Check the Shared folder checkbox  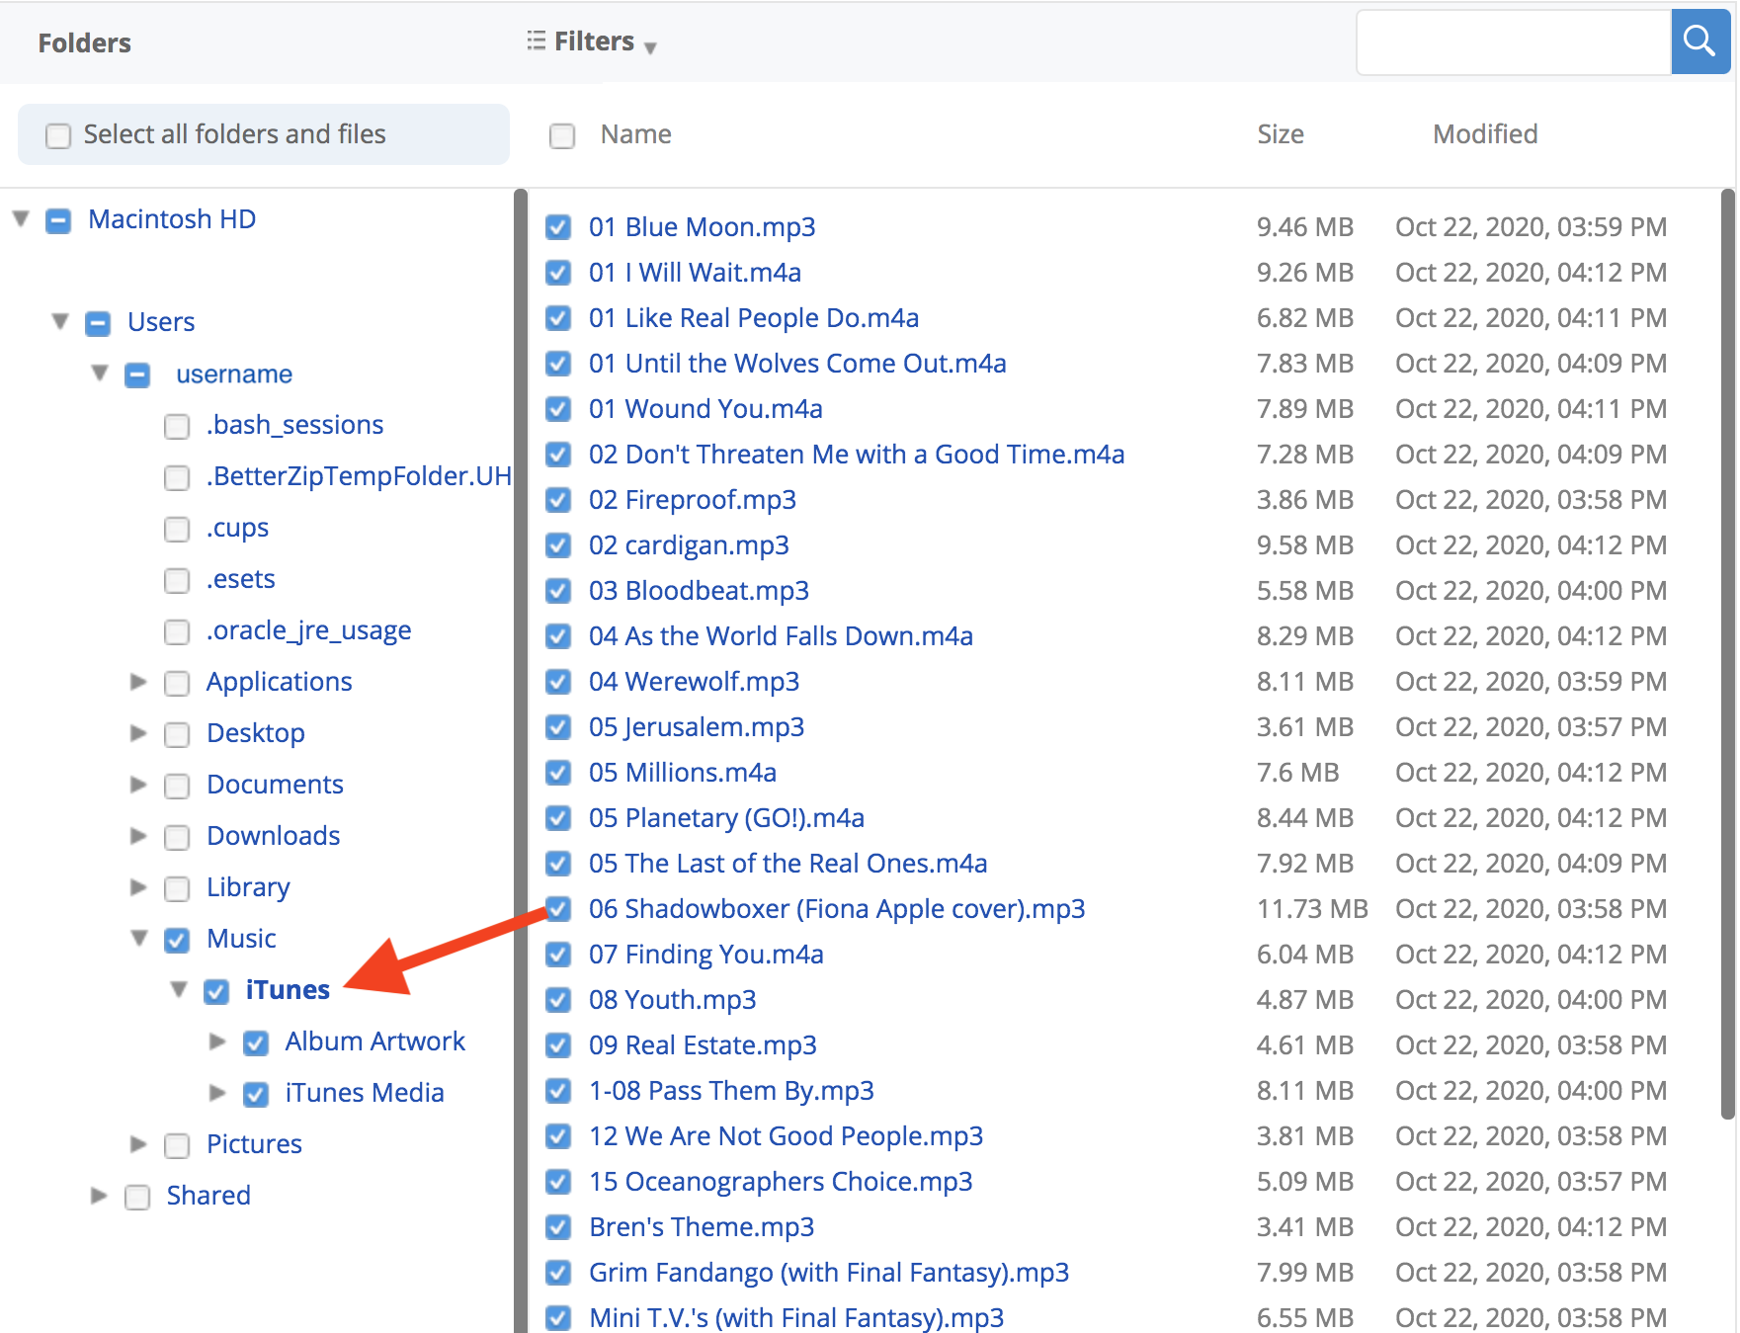point(137,1197)
